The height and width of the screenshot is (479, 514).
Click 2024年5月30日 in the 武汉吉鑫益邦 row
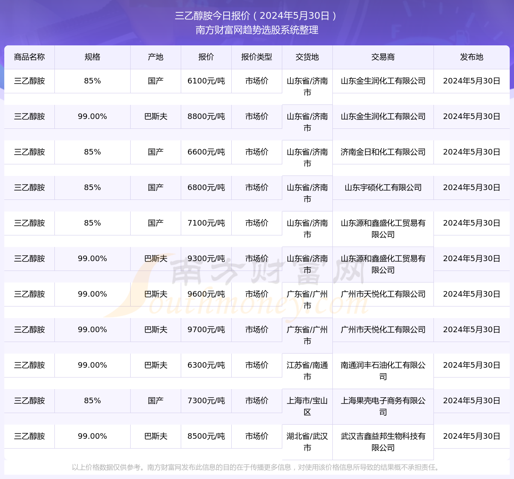tap(472, 436)
